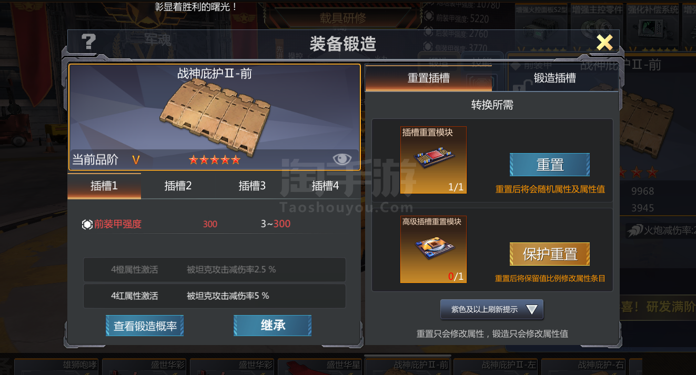Close the 装备锻造 dialog with X
696x375 pixels.
[604, 42]
